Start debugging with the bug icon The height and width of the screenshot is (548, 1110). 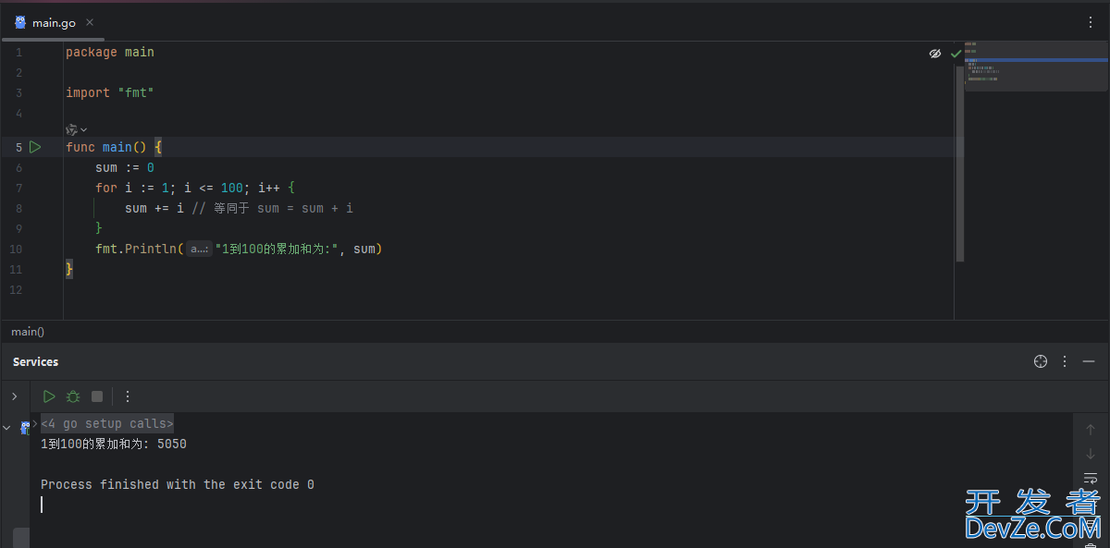coord(73,396)
